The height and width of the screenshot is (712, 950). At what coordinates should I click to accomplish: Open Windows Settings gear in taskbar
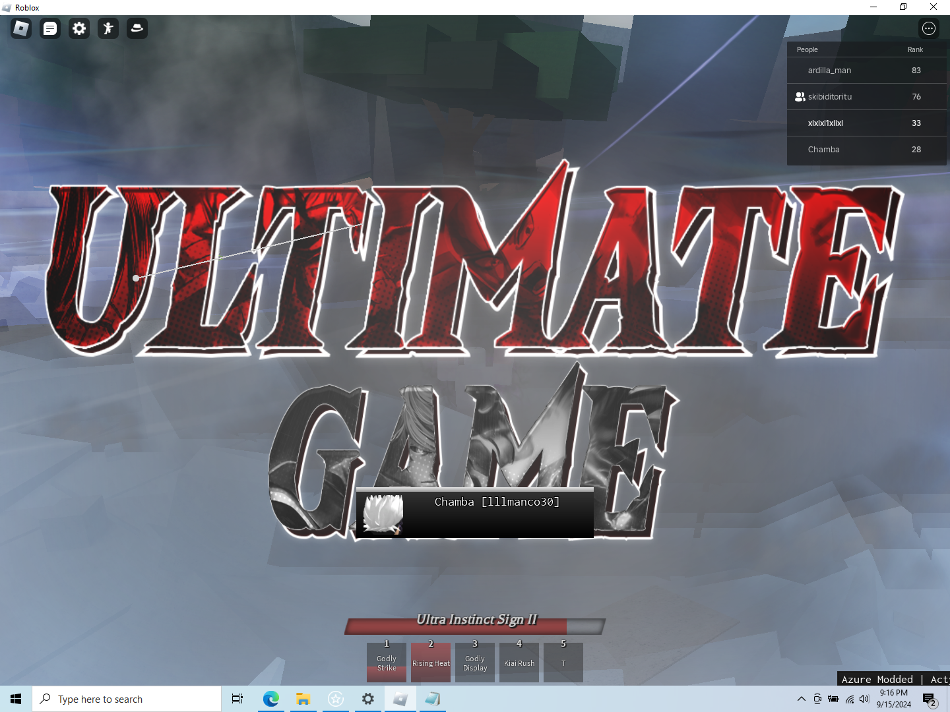click(x=368, y=699)
